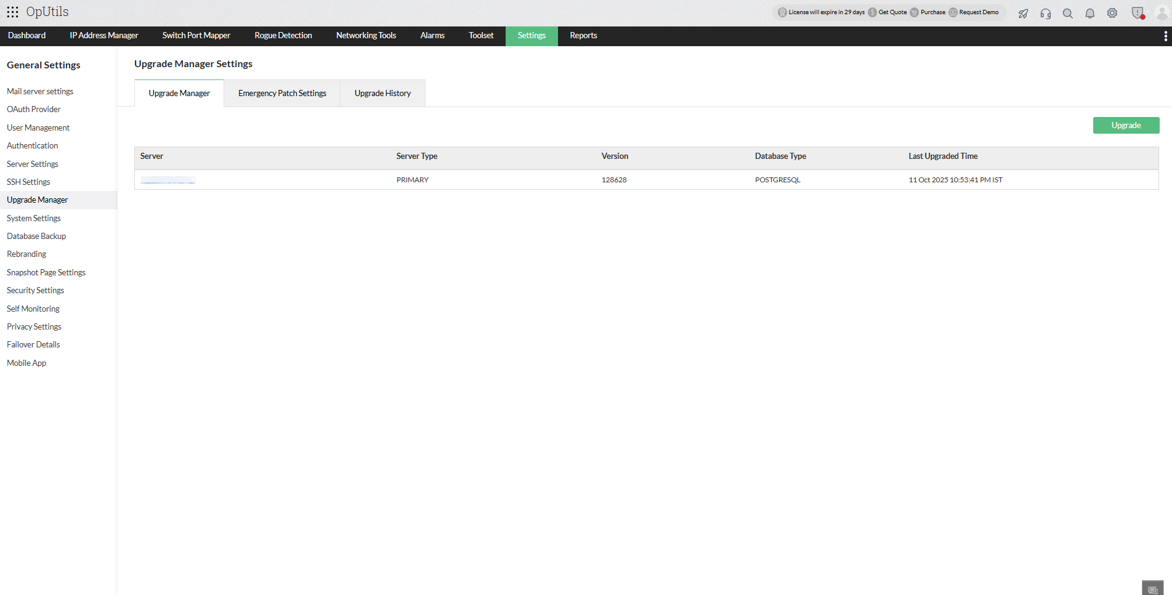The image size is (1172, 595).
Task: Open the apps grid launcher icon
Action: point(12,12)
